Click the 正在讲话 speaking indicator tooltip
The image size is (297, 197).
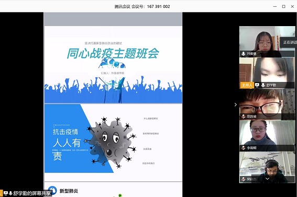click(289, 42)
